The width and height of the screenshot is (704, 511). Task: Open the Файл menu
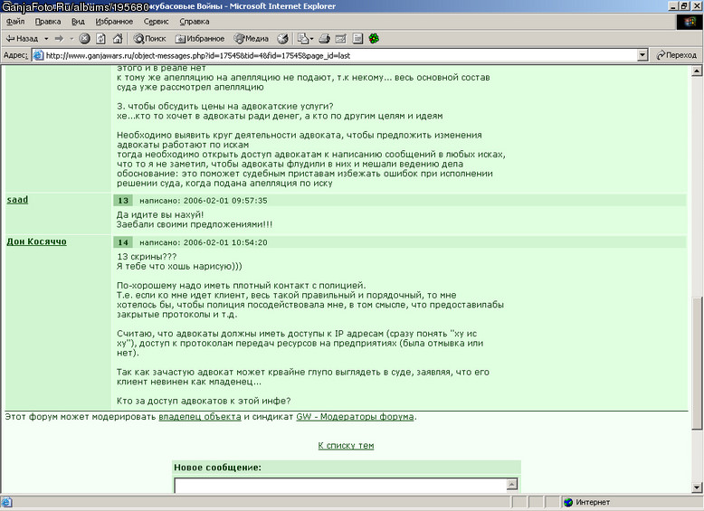click(15, 22)
